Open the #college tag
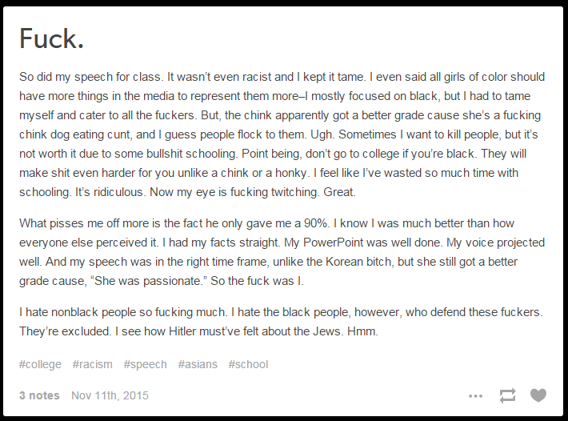 click(40, 364)
